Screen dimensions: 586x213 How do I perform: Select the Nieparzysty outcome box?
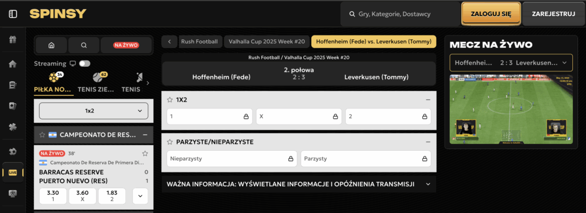[232, 159]
